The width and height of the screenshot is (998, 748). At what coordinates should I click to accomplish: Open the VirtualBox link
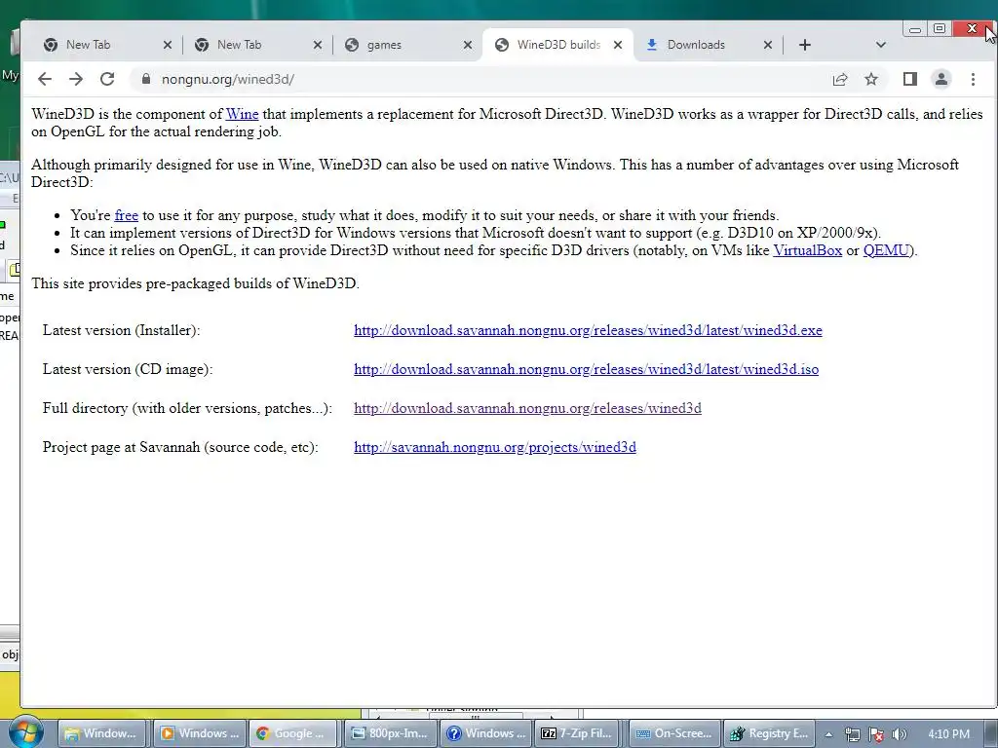(x=808, y=250)
